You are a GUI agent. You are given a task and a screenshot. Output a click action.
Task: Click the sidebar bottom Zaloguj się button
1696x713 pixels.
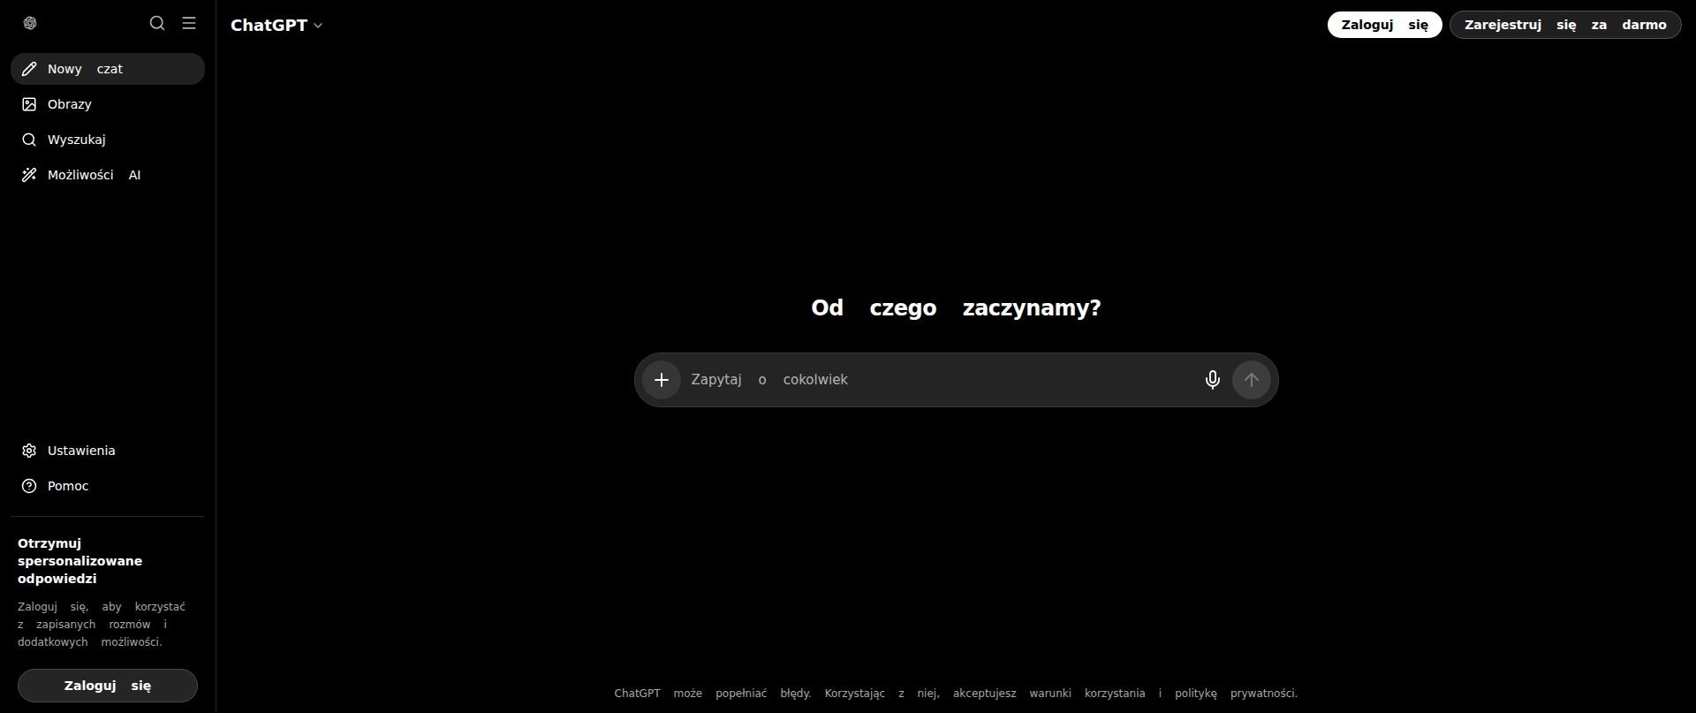(108, 686)
